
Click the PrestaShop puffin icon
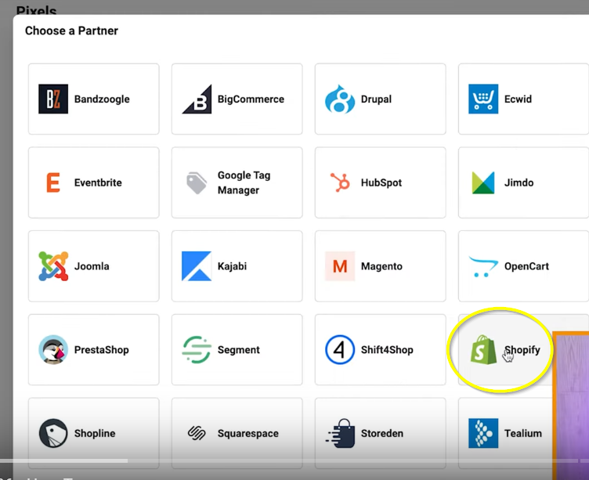(x=53, y=349)
